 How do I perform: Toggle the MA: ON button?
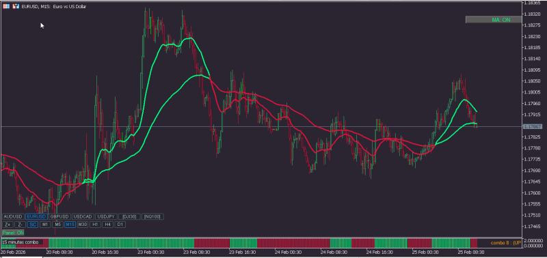[x=494, y=20]
